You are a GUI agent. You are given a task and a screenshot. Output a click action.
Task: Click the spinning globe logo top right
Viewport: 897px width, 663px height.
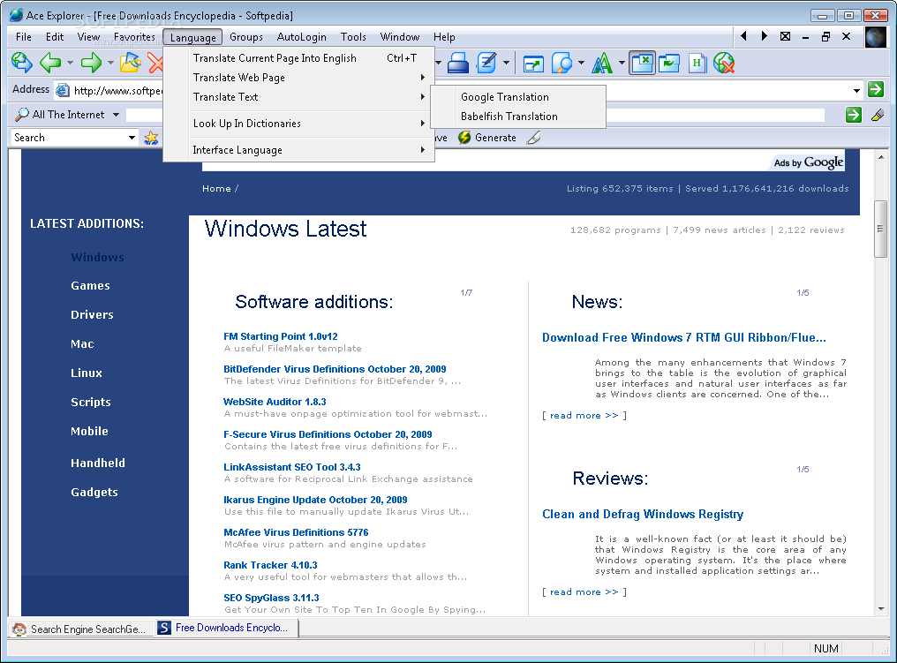(x=876, y=37)
